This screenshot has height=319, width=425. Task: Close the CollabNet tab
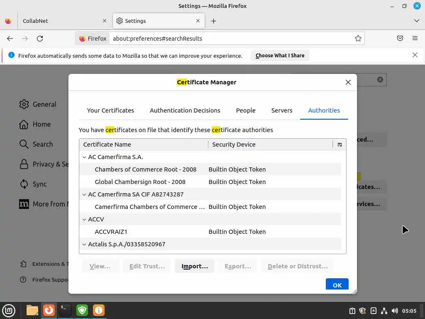pyautogui.click(x=105, y=21)
